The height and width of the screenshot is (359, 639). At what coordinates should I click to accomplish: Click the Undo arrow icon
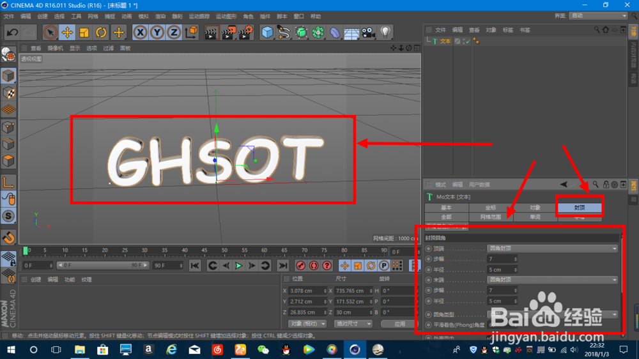coord(12,32)
